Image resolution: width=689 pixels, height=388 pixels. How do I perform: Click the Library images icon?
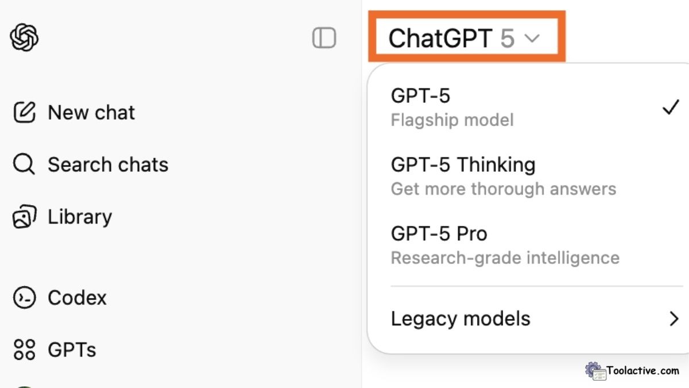click(x=25, y=217)
